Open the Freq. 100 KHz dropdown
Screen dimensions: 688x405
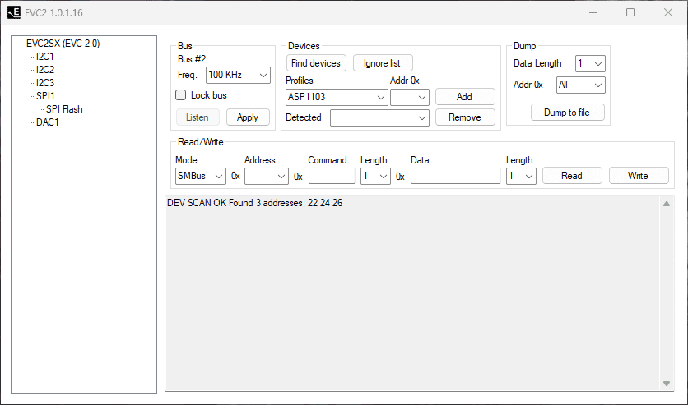[238, 75]
